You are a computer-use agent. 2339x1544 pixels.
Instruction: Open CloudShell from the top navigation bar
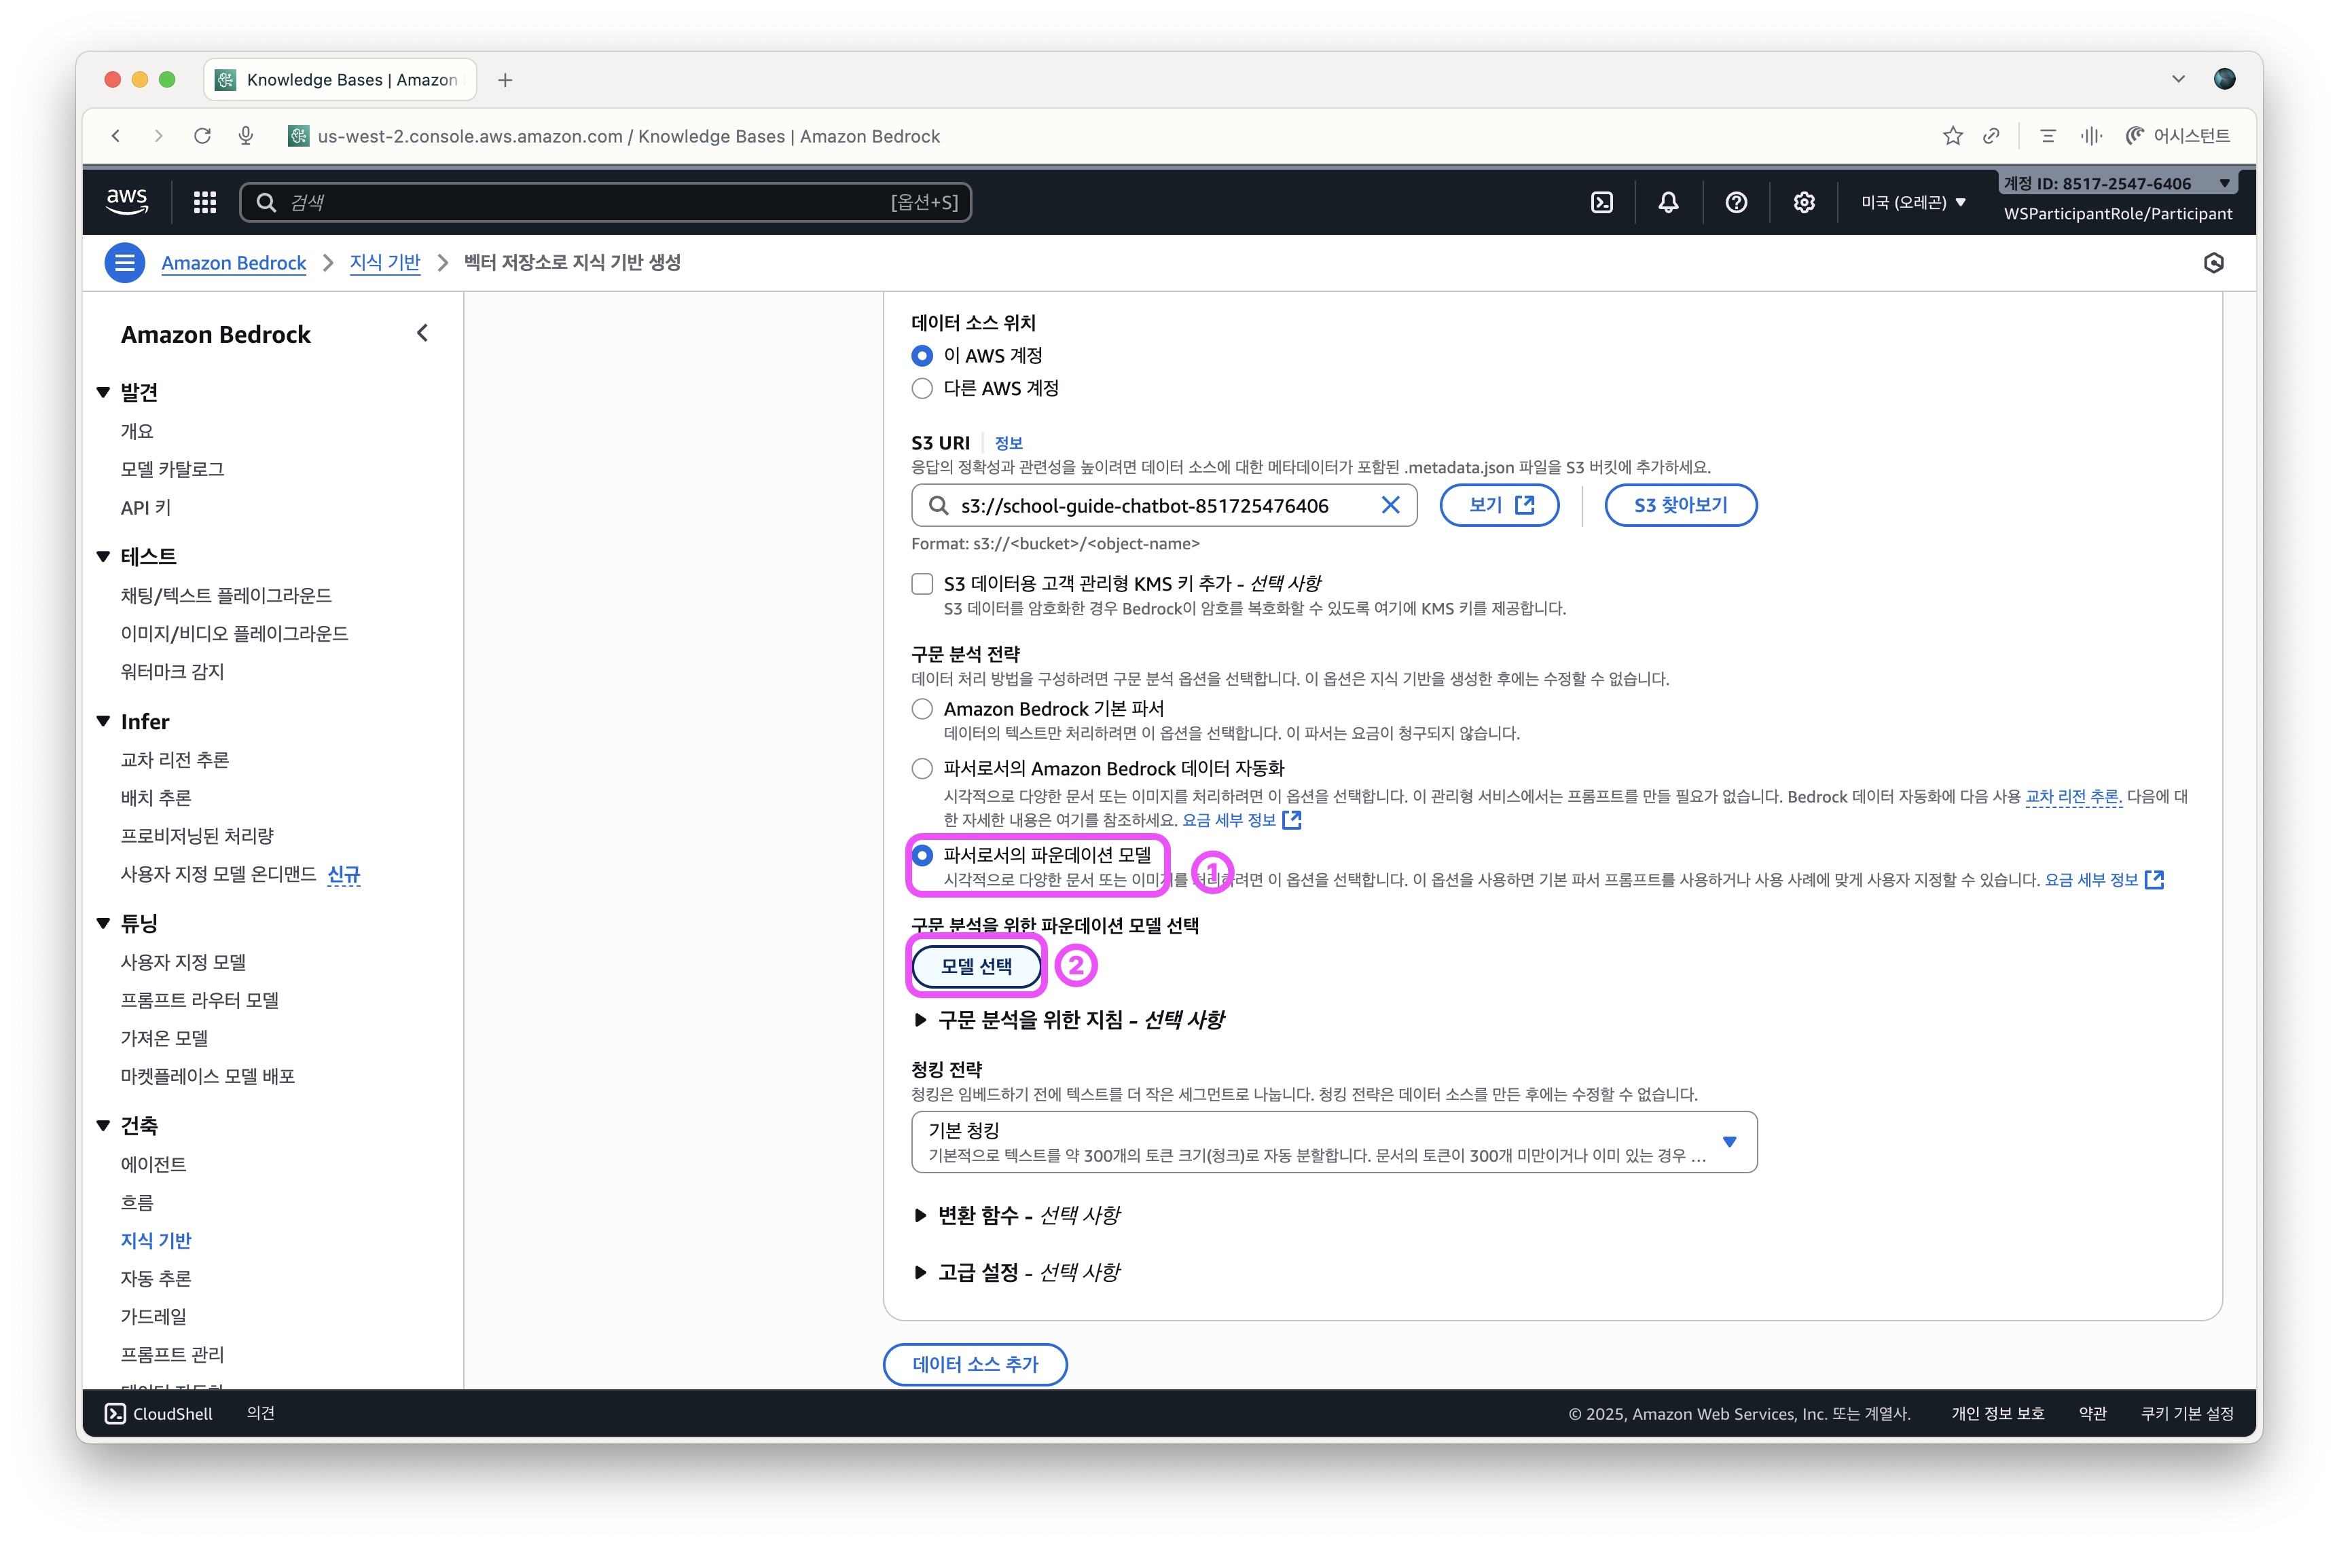pyautogui.click(x=1601, y=202)
